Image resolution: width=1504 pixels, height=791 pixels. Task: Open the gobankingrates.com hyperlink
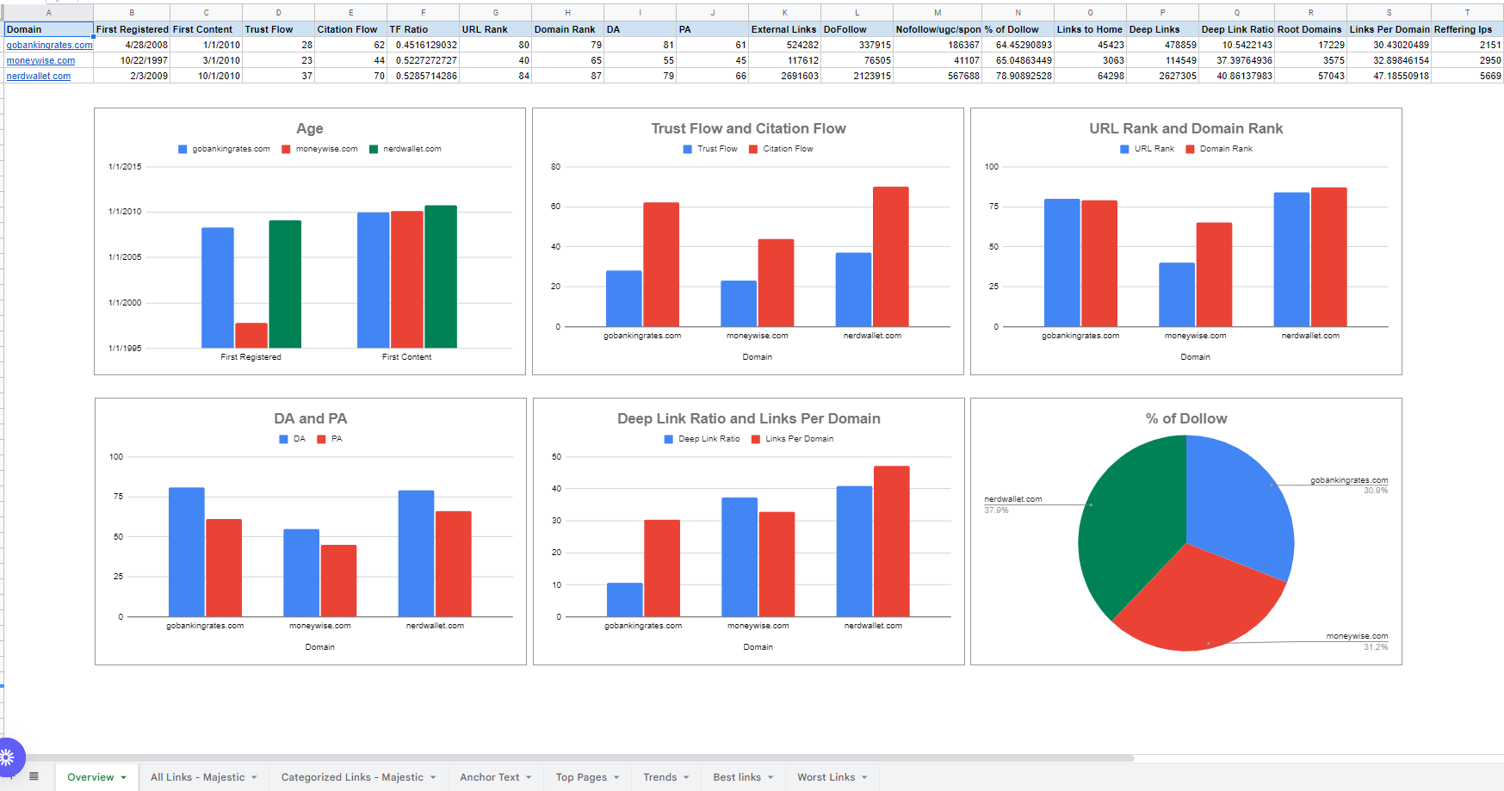click(x=47, y=45)
